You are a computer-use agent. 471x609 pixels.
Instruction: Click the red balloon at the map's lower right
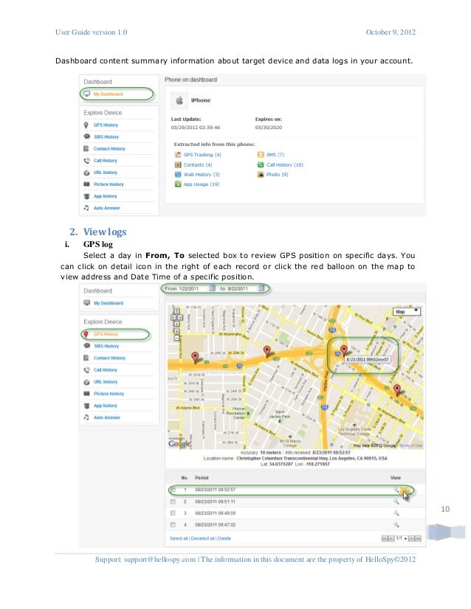(x=396, y=389)
